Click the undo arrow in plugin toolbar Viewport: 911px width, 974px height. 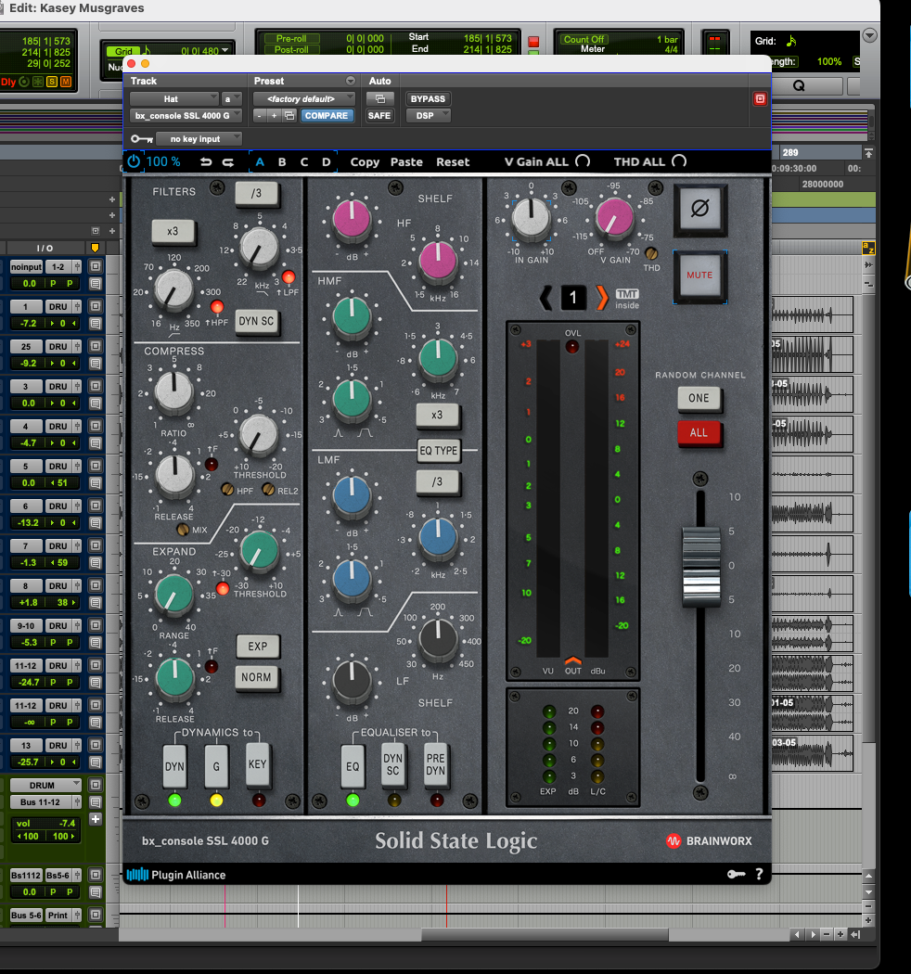[206, 162]
